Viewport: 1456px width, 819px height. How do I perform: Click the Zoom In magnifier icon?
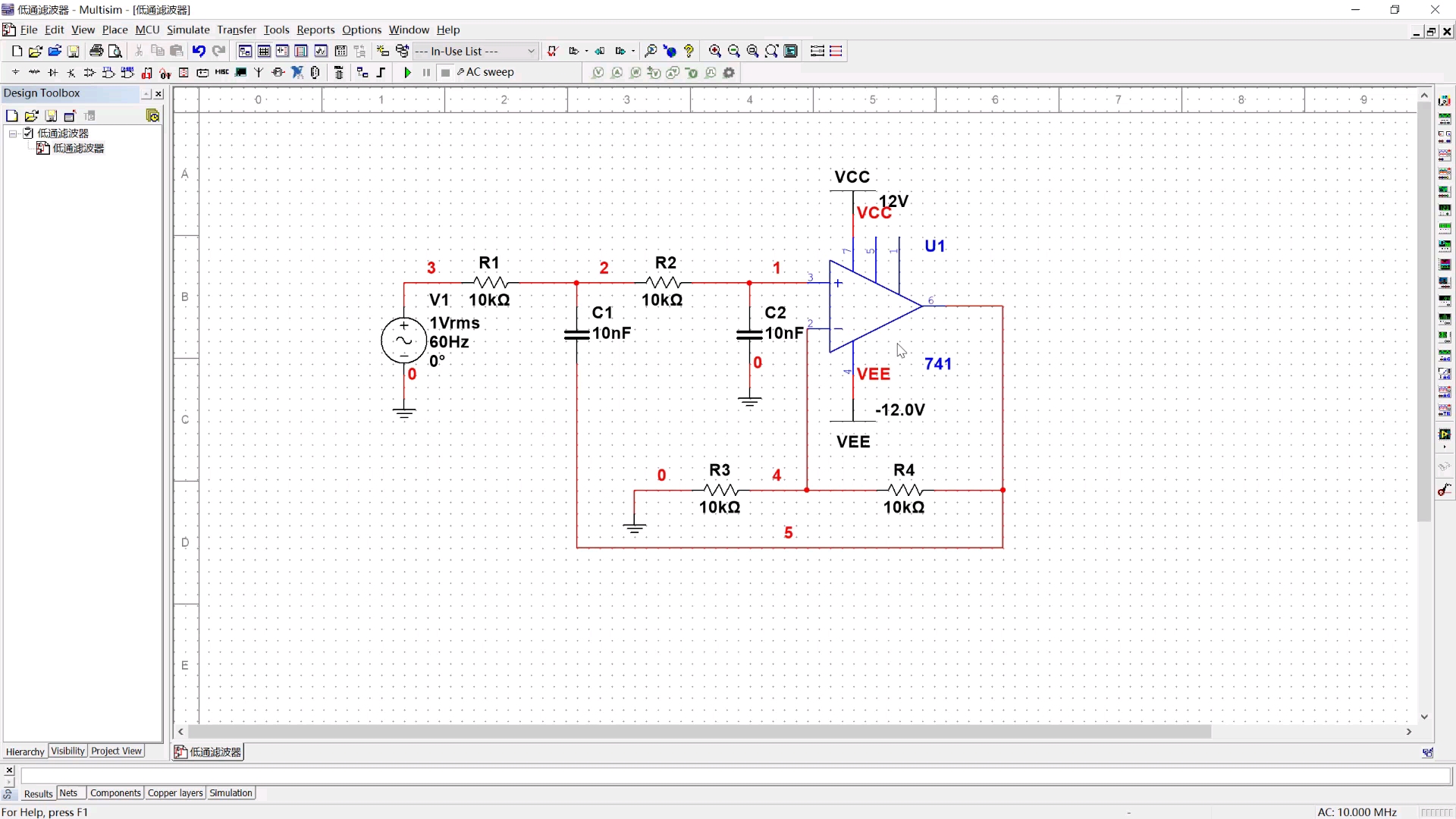[714, 51]
